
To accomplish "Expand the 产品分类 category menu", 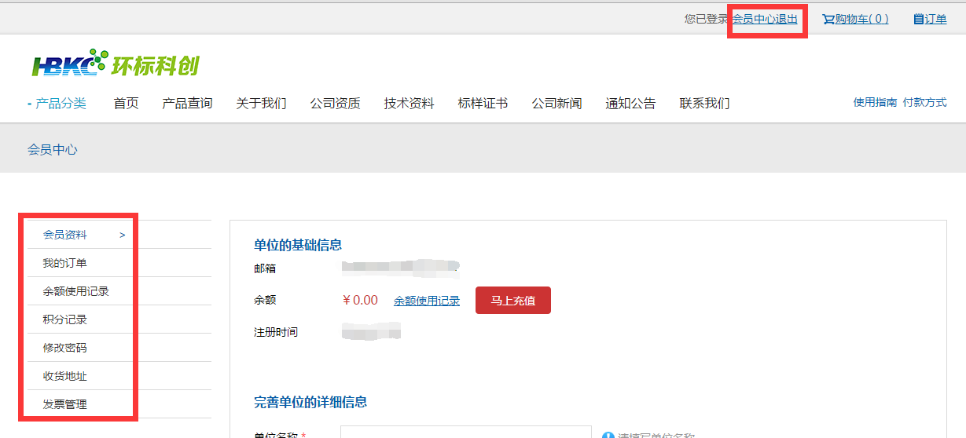I will coord(60,104).
